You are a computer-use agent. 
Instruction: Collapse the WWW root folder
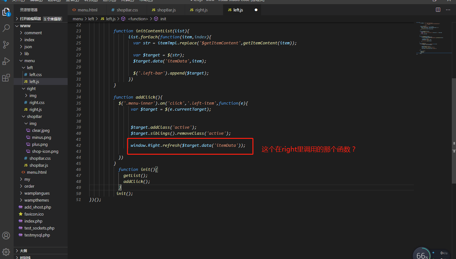(x=41, y=26)
